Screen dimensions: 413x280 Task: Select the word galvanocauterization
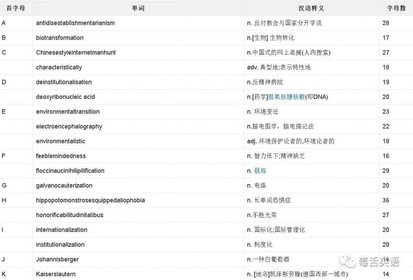tap(64, 185)
